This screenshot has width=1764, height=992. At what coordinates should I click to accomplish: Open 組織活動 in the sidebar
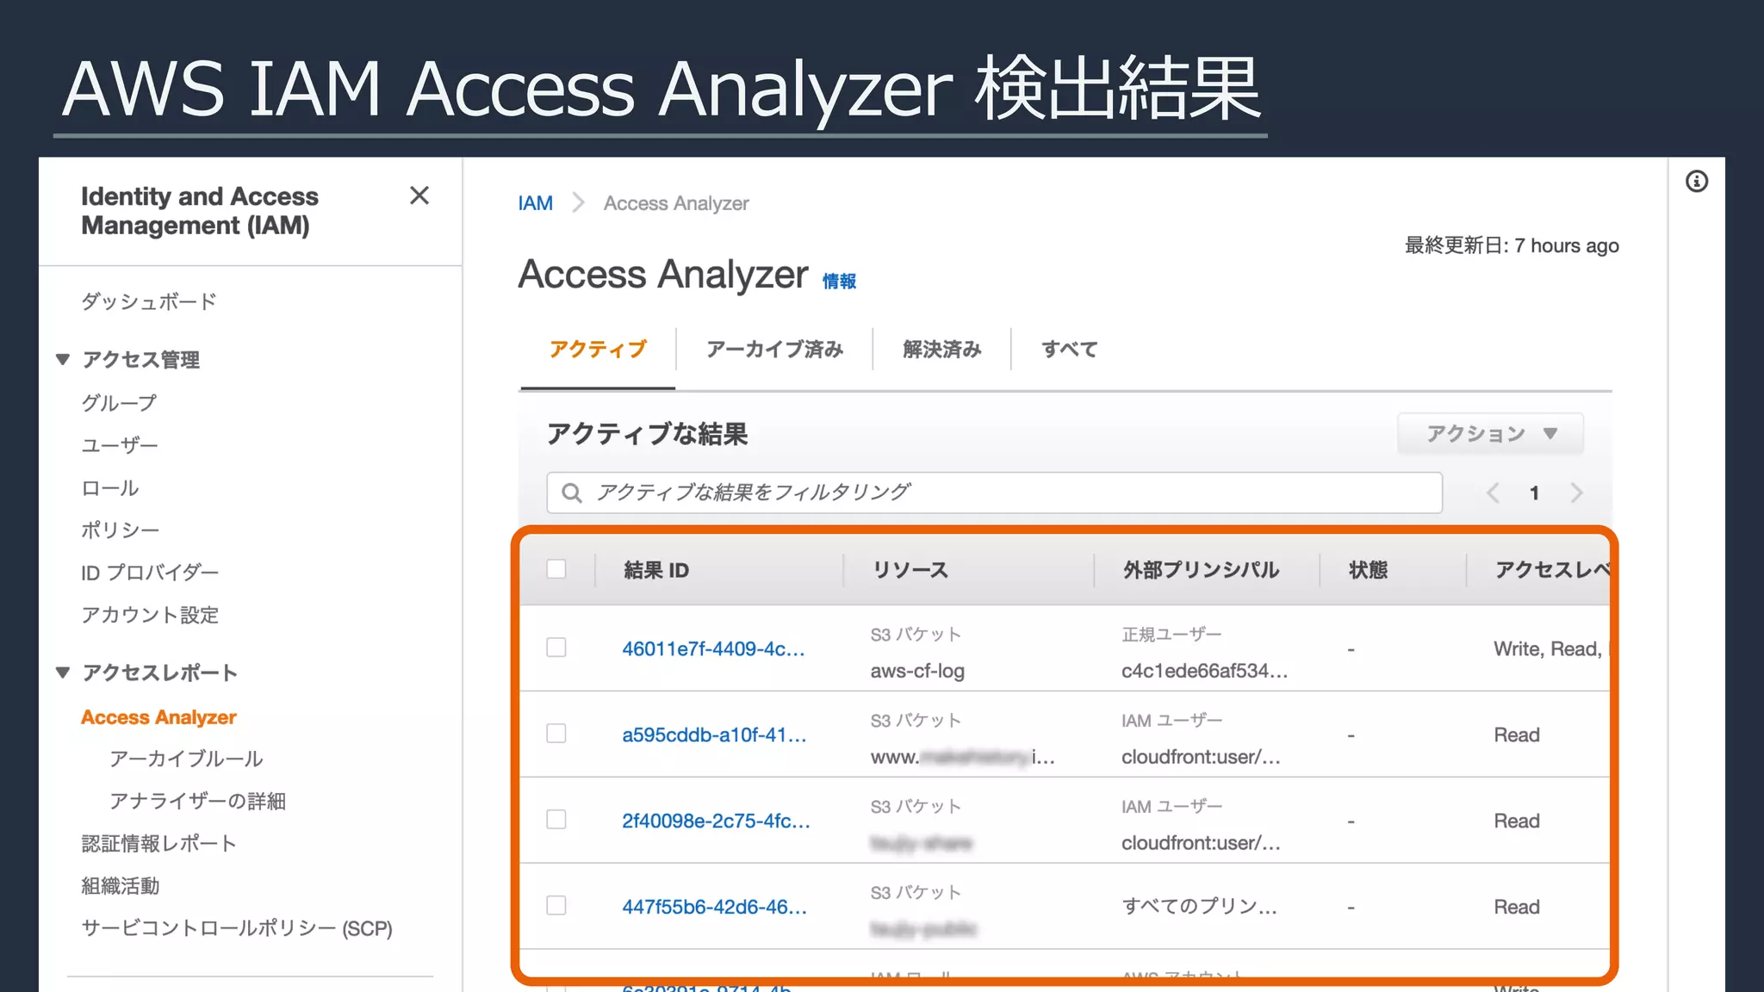(x=120, y=885)
